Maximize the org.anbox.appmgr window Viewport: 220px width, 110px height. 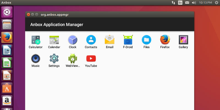pyautogui.click(x=37, y=15)
